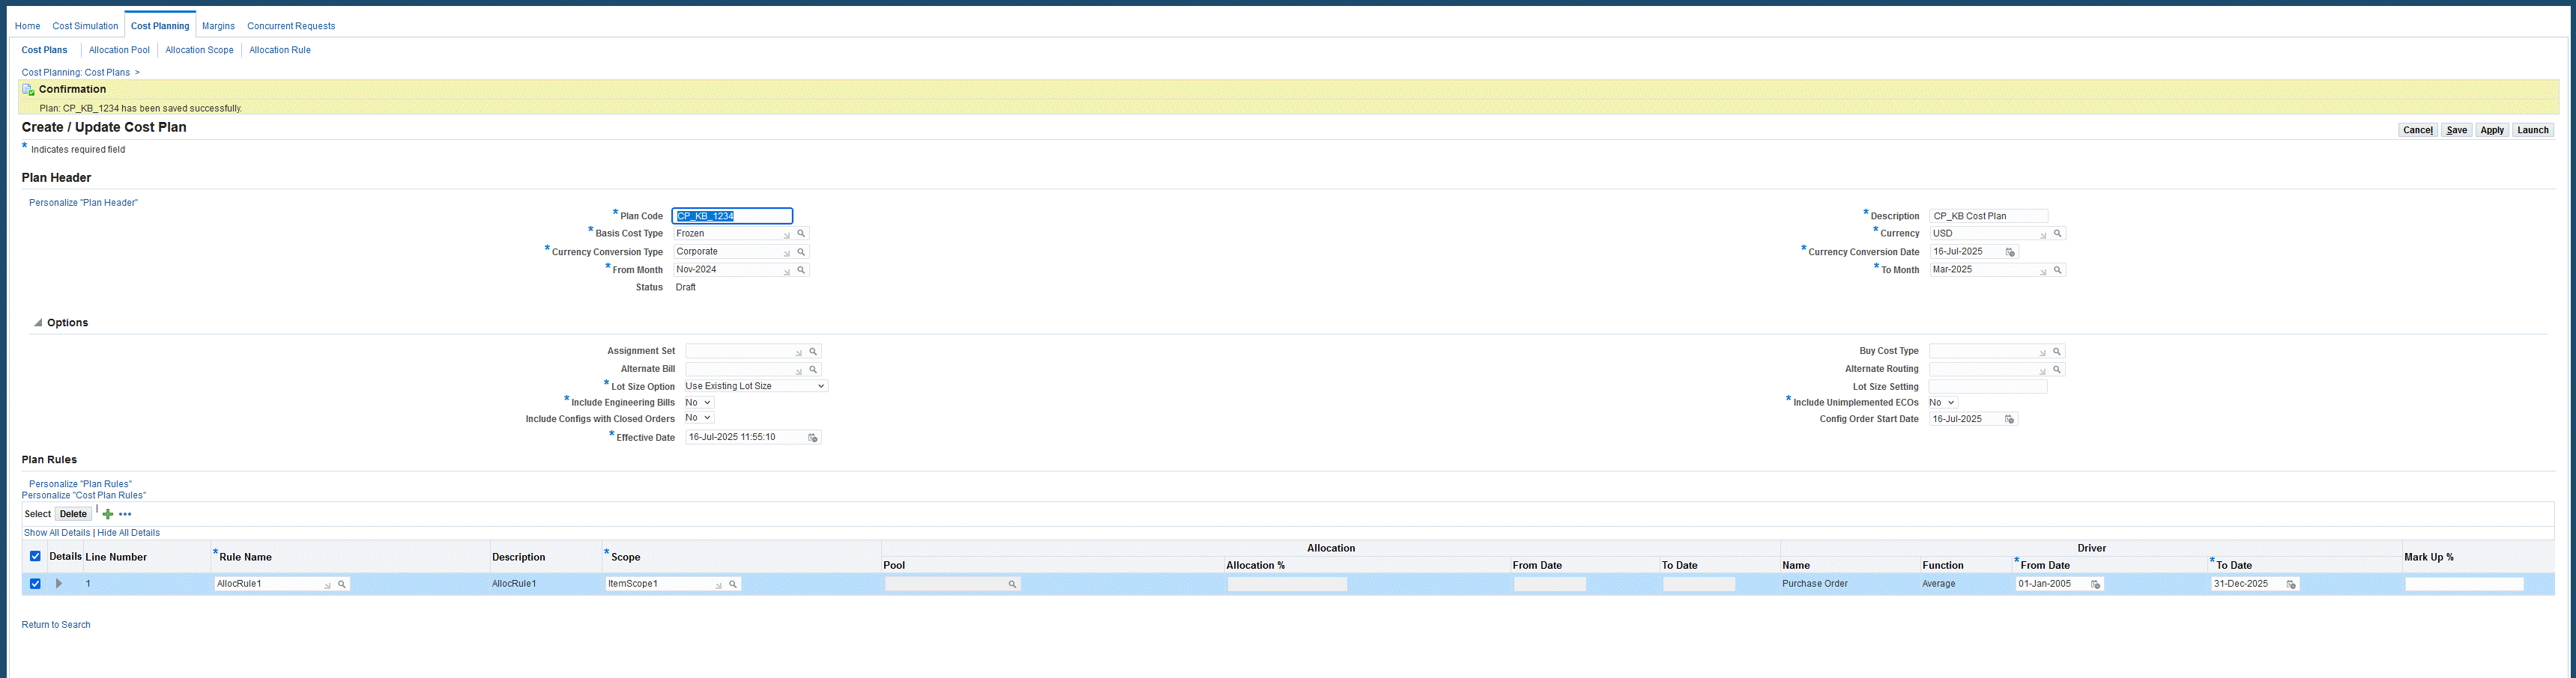The image size is (2576, 678).
Task: Open the Cost Plans subtab
Action: pos(45,50)
